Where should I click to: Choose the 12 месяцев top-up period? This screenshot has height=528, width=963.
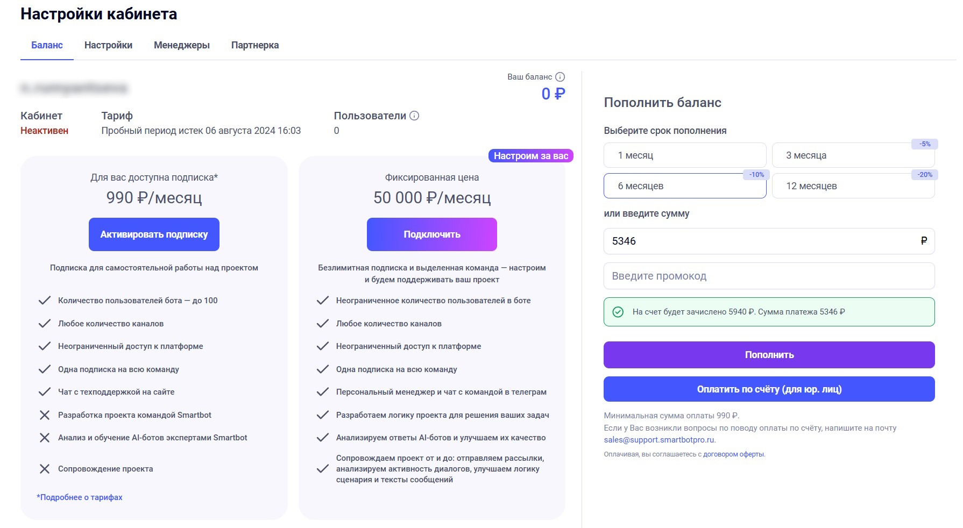tap(853, 186)
